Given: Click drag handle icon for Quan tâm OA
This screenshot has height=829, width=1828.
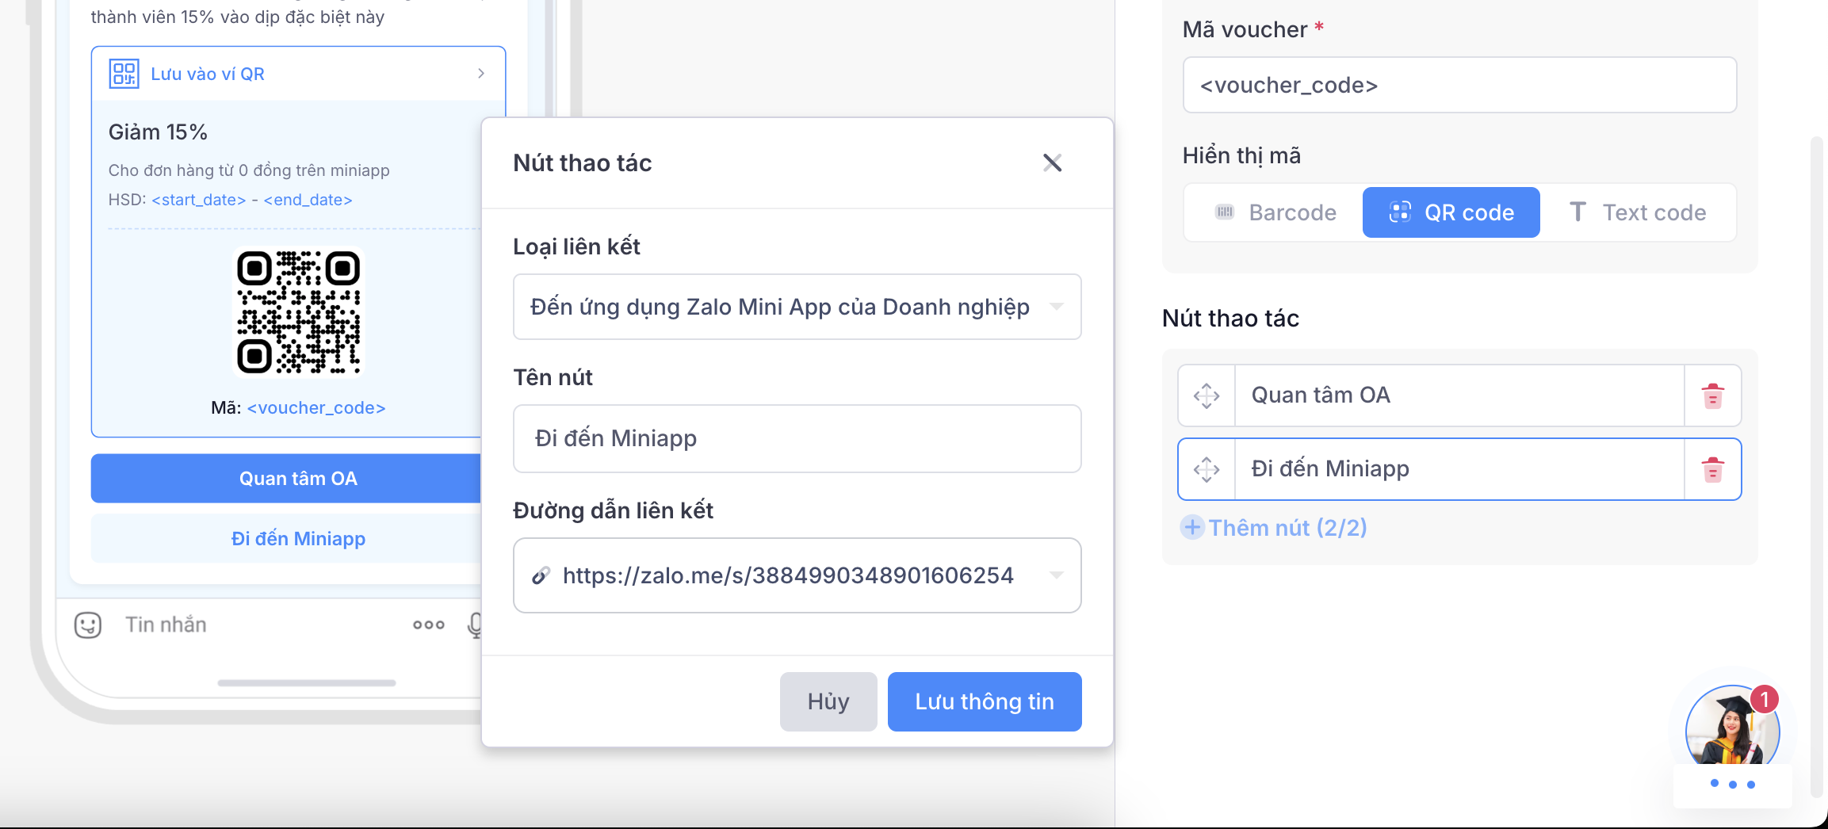Looking at the screenshot, I should click(x=1207, y=395).
